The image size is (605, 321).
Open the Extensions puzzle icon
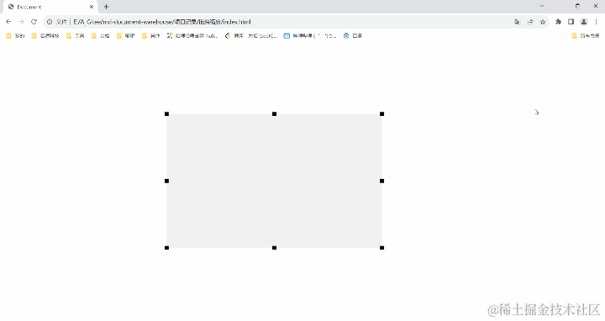pyautogui.click(x=558, y=22)
